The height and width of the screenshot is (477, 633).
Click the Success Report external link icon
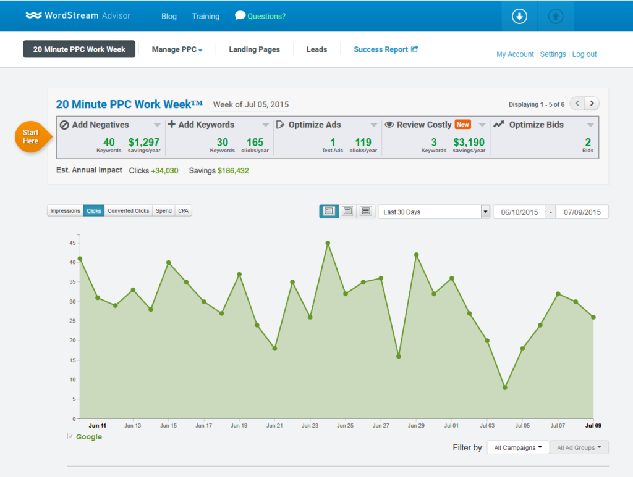pos(415,49)
